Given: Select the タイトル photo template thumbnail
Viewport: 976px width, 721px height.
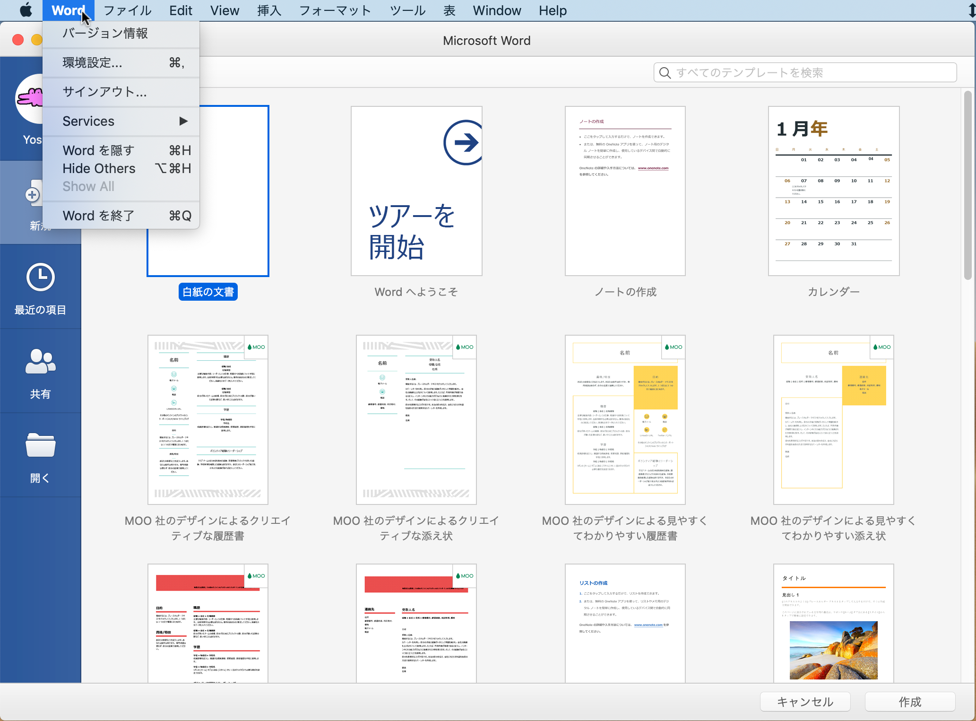Looking at the screenshot, I should [834, 623].
